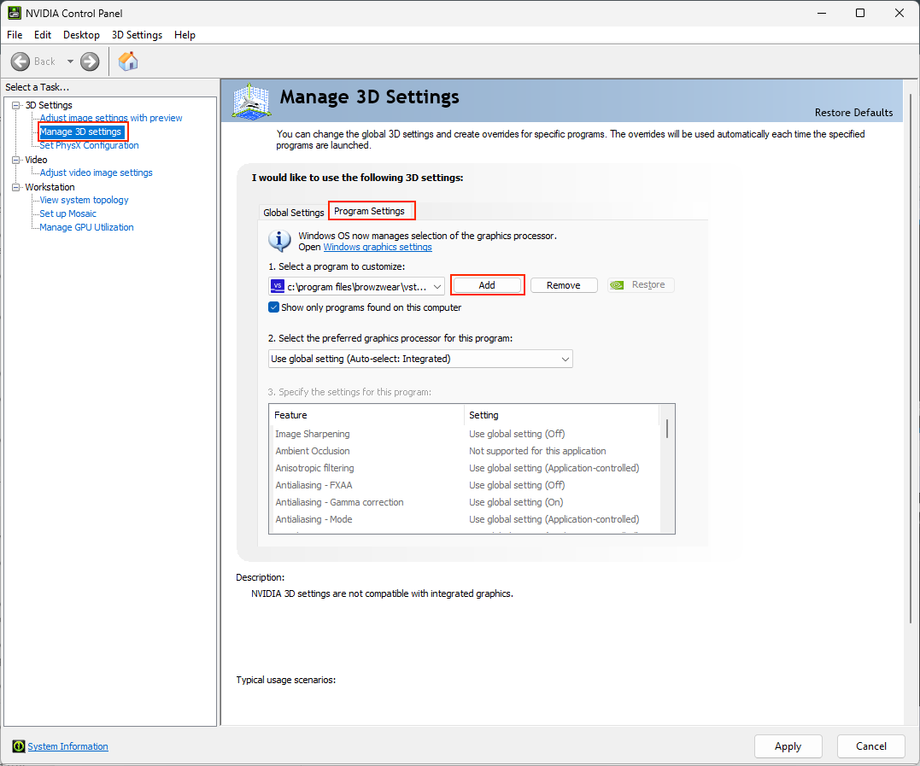Click the Remove program button
The width and height of the screenshot is (920, 766).
(564, 285)
